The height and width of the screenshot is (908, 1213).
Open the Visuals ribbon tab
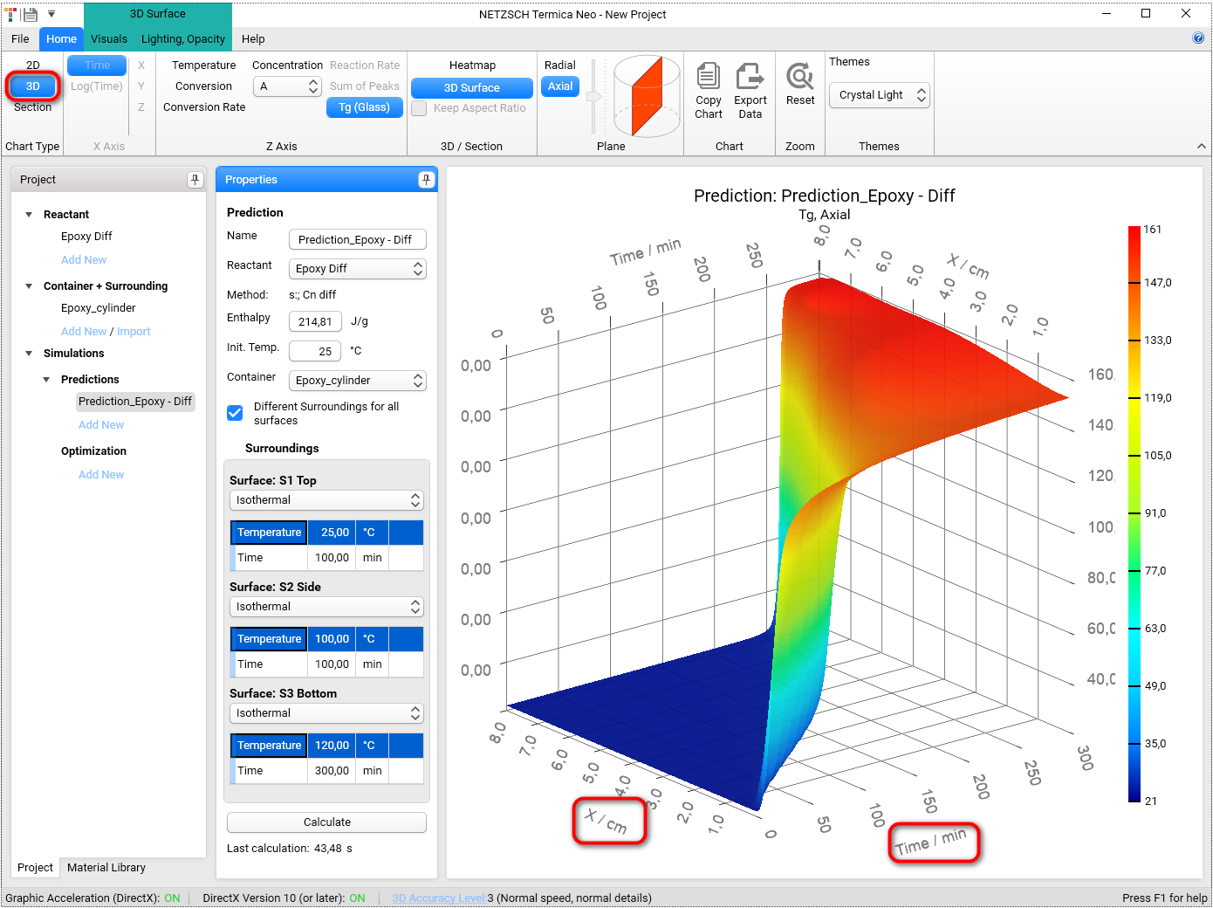pyautogui.click(x=109, y=39)
